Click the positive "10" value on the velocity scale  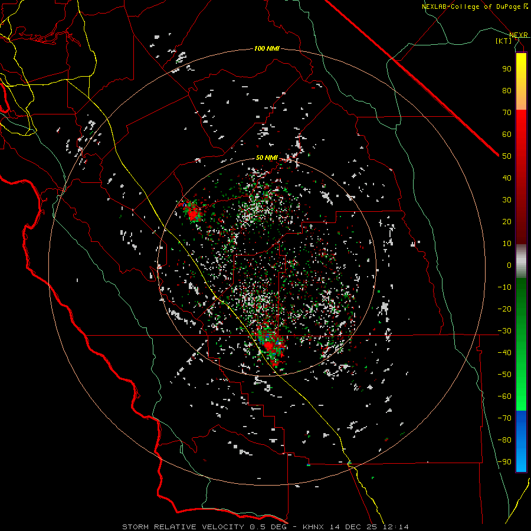tap(507, 244)
